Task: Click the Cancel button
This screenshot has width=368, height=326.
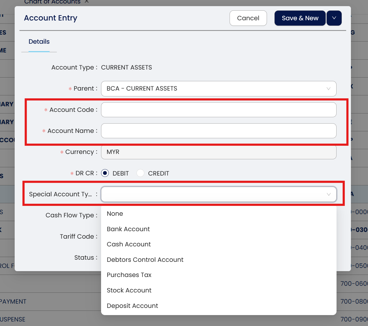Action: [x=248, y=18]
